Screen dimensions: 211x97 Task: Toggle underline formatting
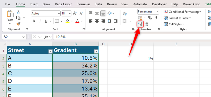click(46, 21)
